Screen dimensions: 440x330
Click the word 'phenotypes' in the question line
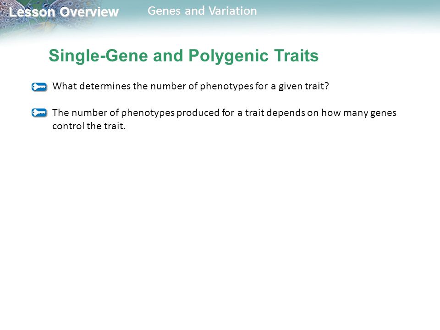click(226, 86)
